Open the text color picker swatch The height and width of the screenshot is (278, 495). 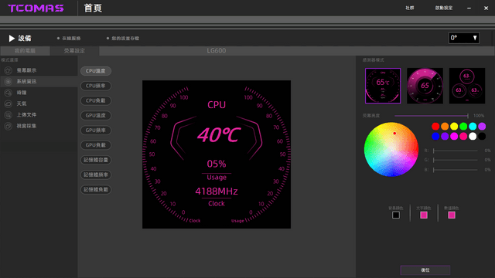[424, 215]
